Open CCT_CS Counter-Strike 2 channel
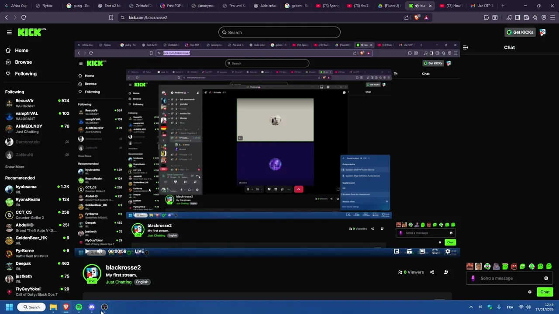This screenshot has width=559, height=314. pos(37,215)
